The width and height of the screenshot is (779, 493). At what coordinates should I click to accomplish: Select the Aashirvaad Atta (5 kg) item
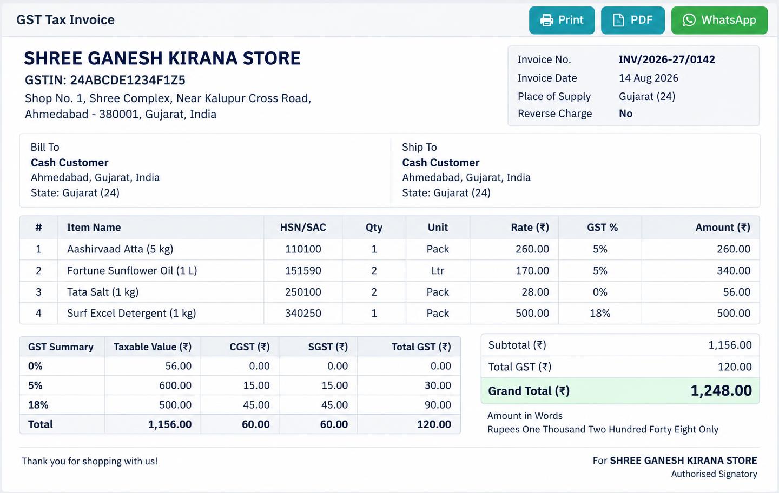pos(120,249)
